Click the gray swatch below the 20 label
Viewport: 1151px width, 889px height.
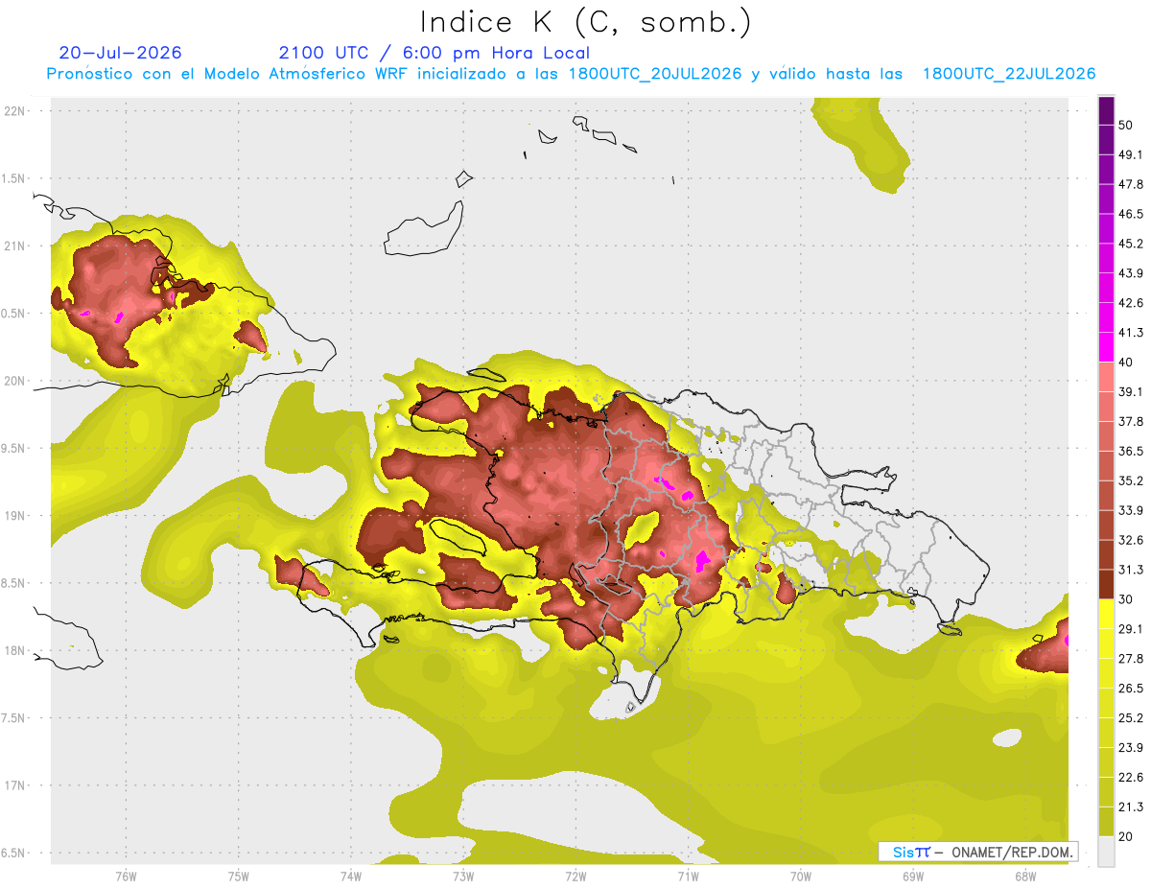coord(1106,851)
